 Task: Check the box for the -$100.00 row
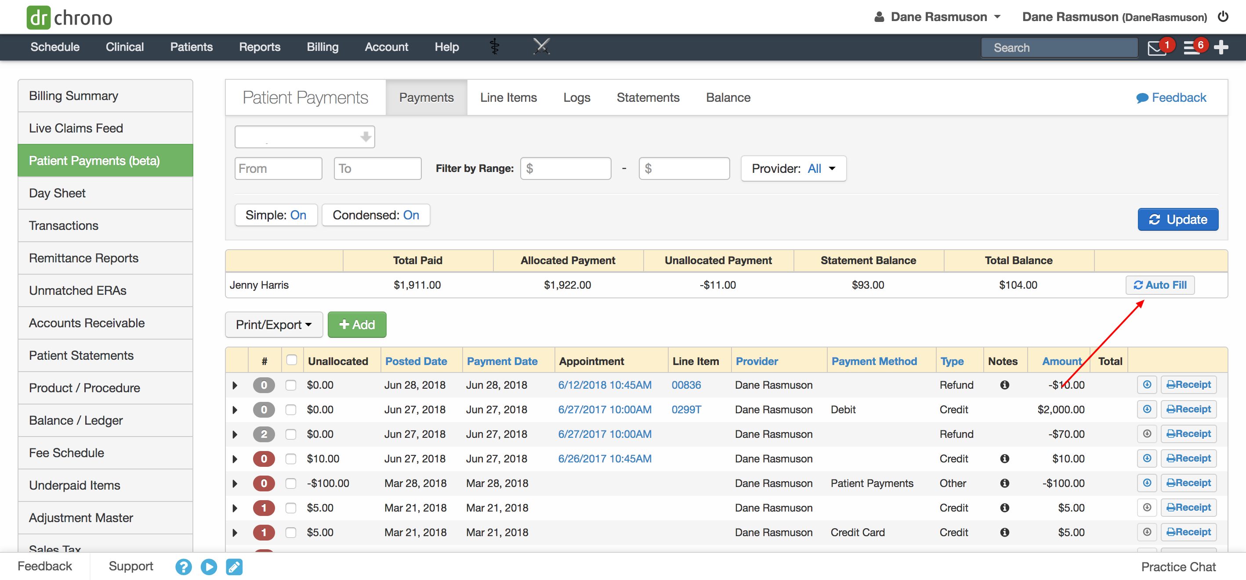pyautogui.click(x=290, y=484)
